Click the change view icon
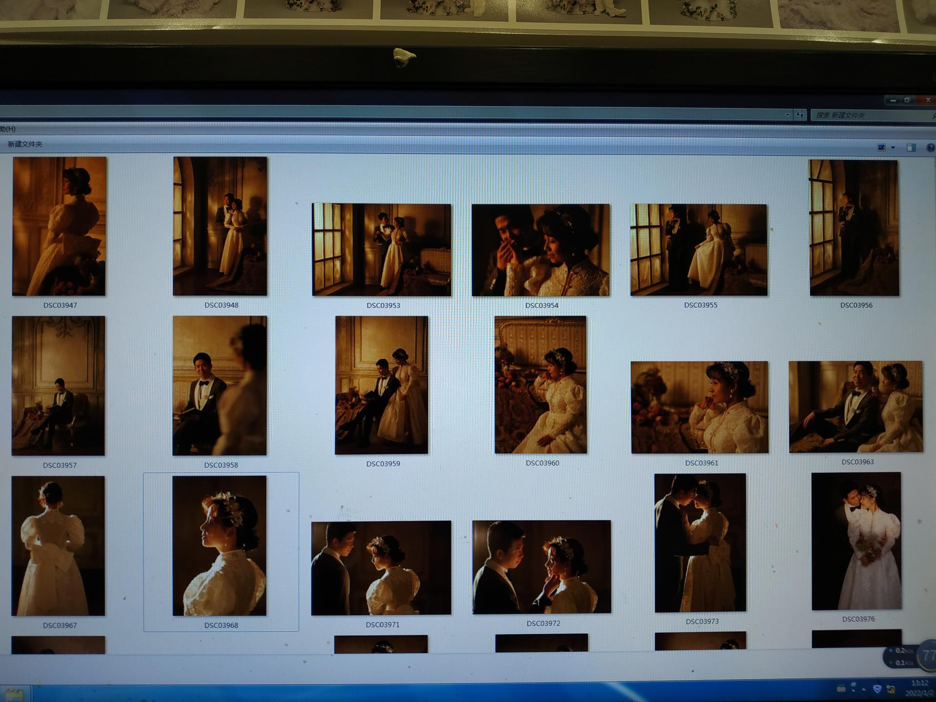936x702 pixels. tap(881, 147)
